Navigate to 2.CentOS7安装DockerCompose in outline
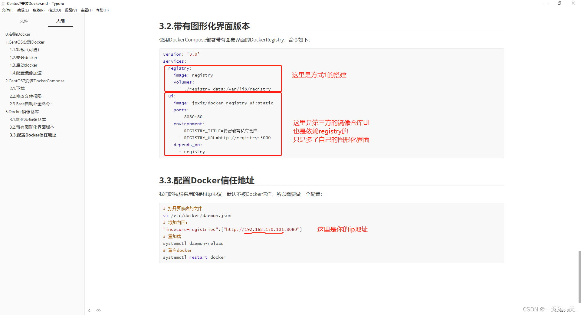The image size is (581, 315). point(35,80)
